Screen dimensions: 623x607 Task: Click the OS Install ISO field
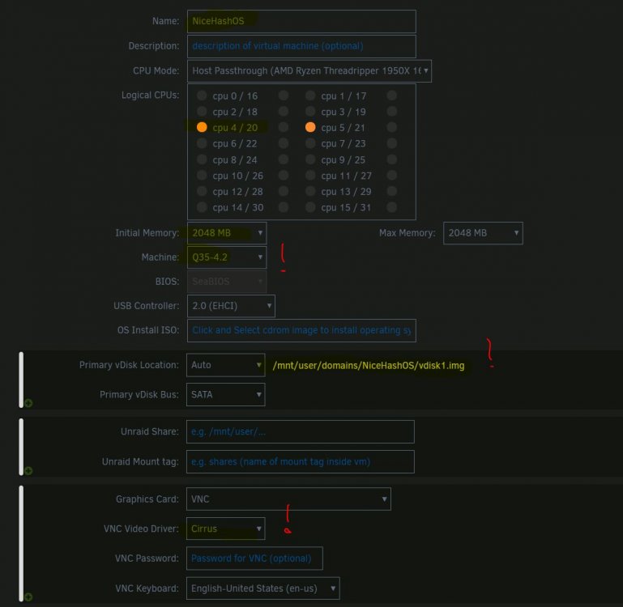click(301, 330)
